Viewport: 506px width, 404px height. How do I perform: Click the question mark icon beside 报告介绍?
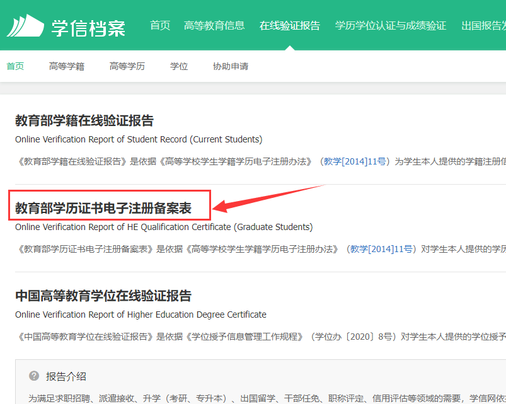[x=34, y=376]
